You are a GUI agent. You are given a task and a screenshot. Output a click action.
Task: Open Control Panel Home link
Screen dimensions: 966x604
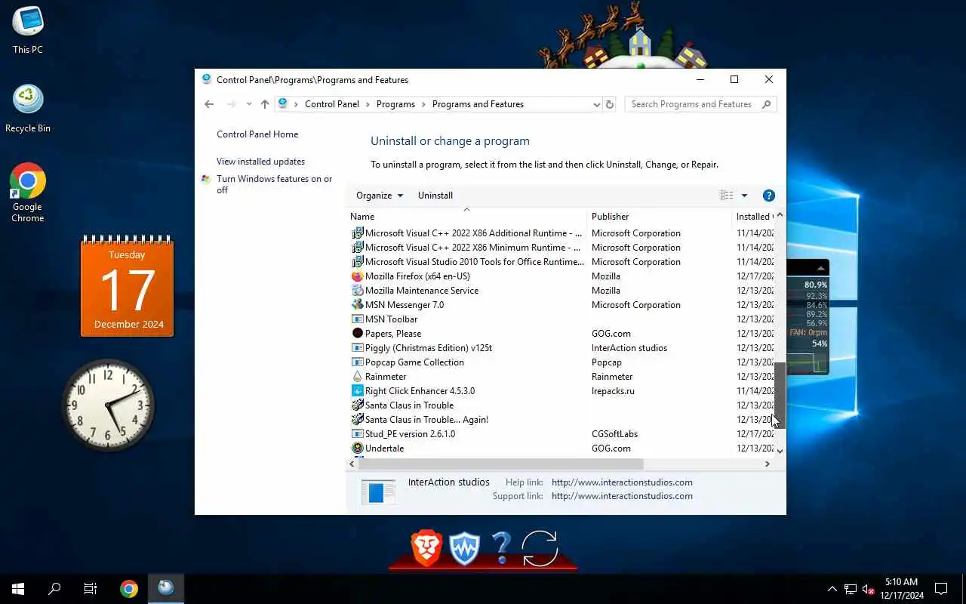(257, 134)
